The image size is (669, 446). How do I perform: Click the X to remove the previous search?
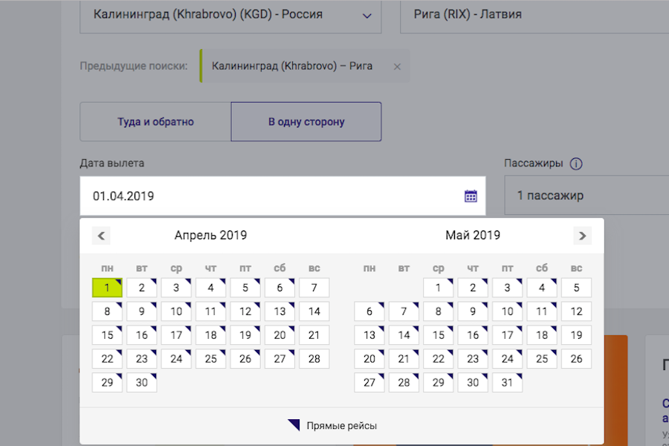point(397,65)
